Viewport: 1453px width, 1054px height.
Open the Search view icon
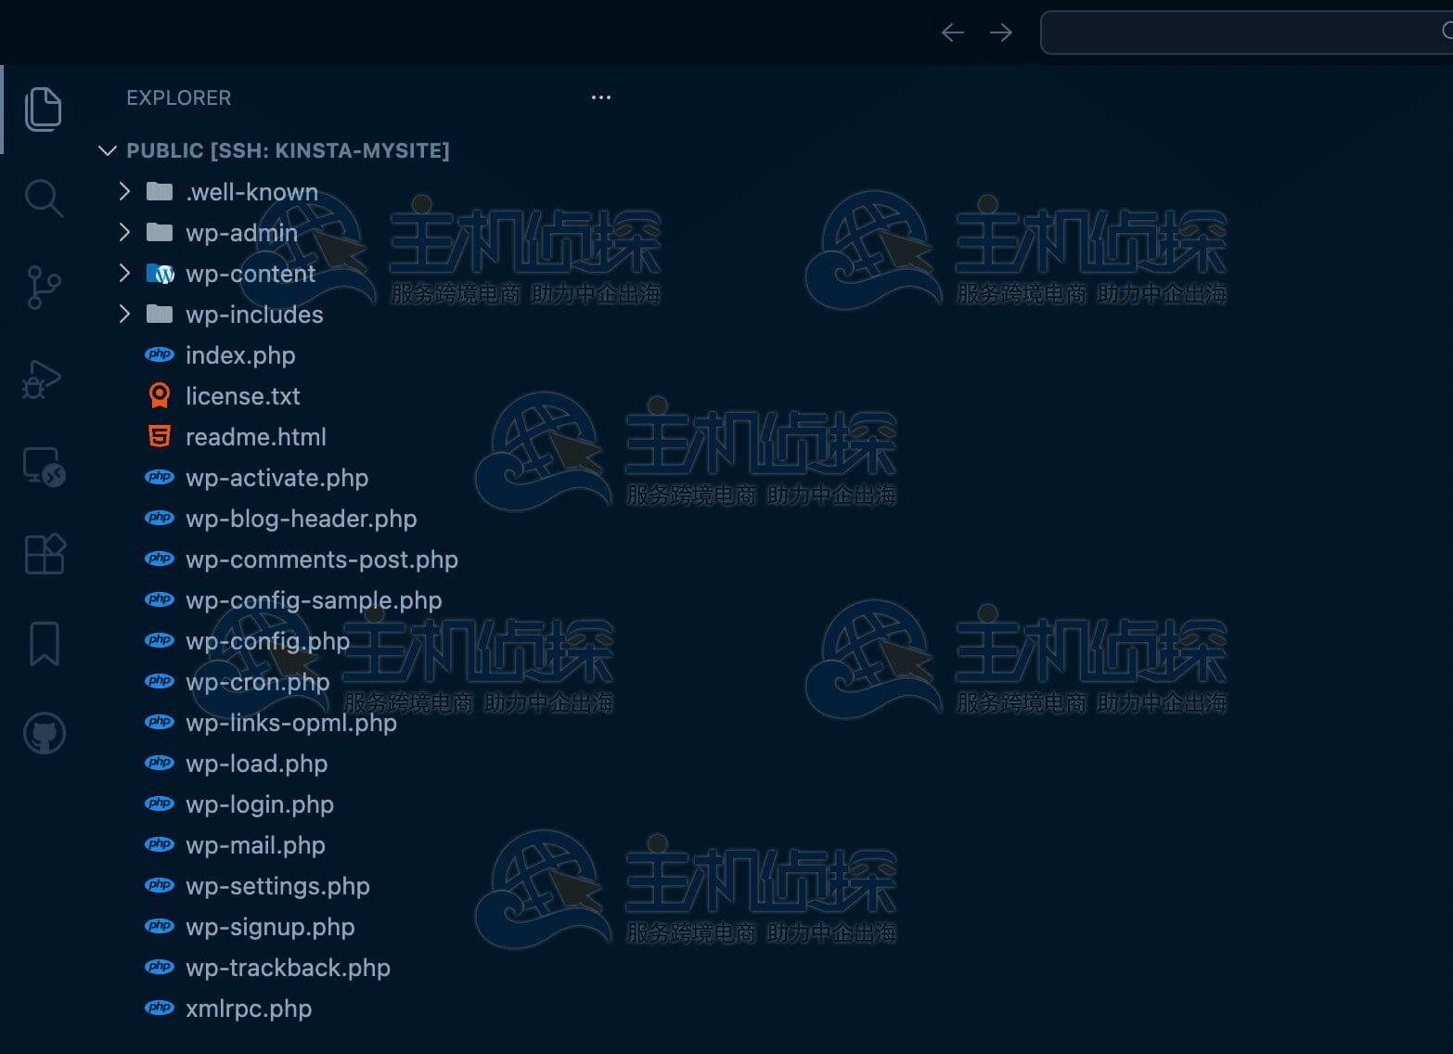click(x=44, y=198)
